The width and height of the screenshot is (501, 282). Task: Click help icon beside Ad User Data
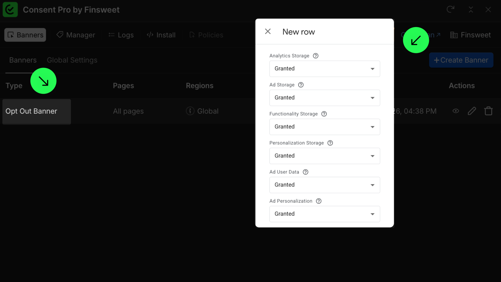coord(305,172)
